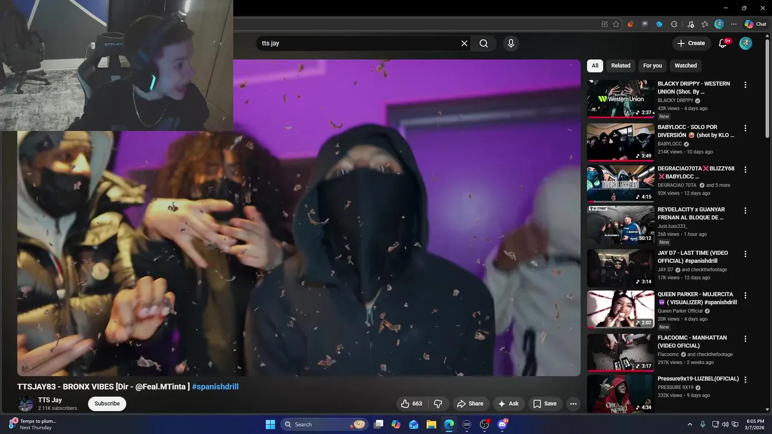The image size is (772, 434).
Task: Open the Windows Start menu
Action: 270,424
